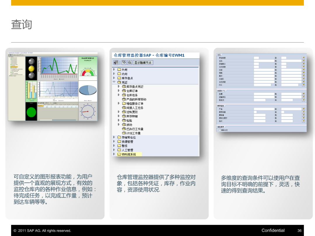Click the green line chart panel
The image size is (315, 236).
click(58, 68)
